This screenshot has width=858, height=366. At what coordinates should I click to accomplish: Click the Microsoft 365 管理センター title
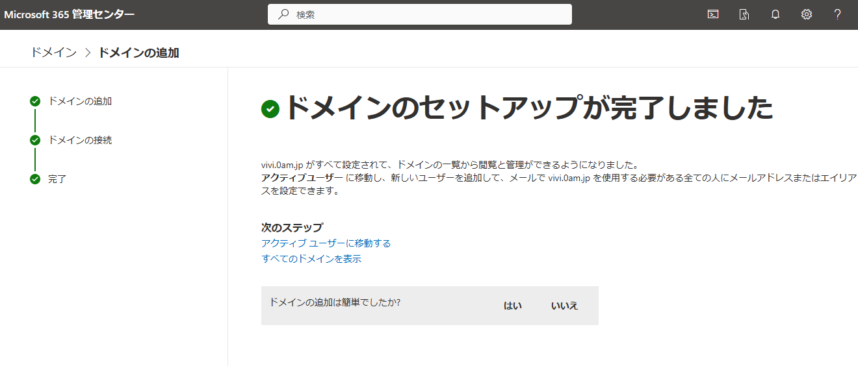pos(70,14)
